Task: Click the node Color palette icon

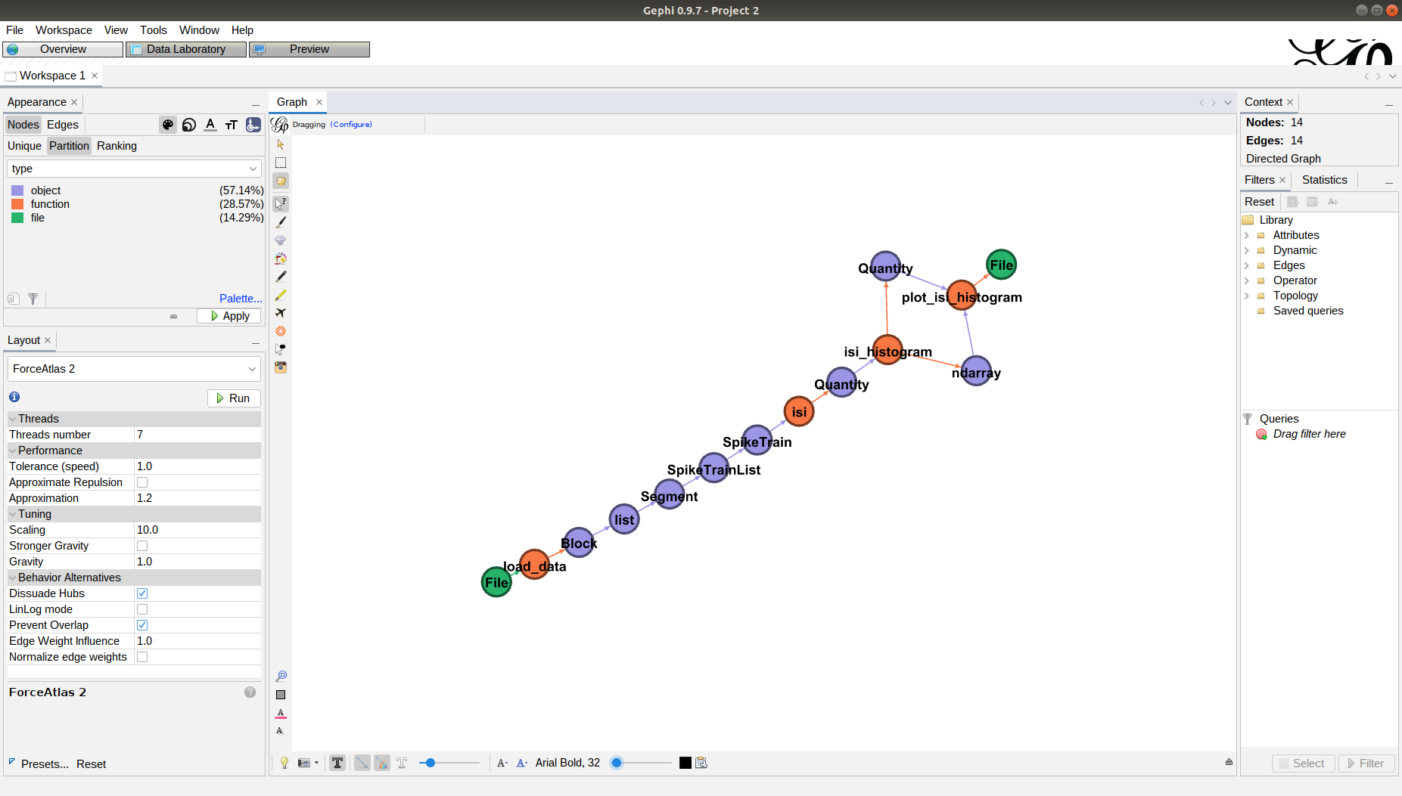Action: pos(168,125)
